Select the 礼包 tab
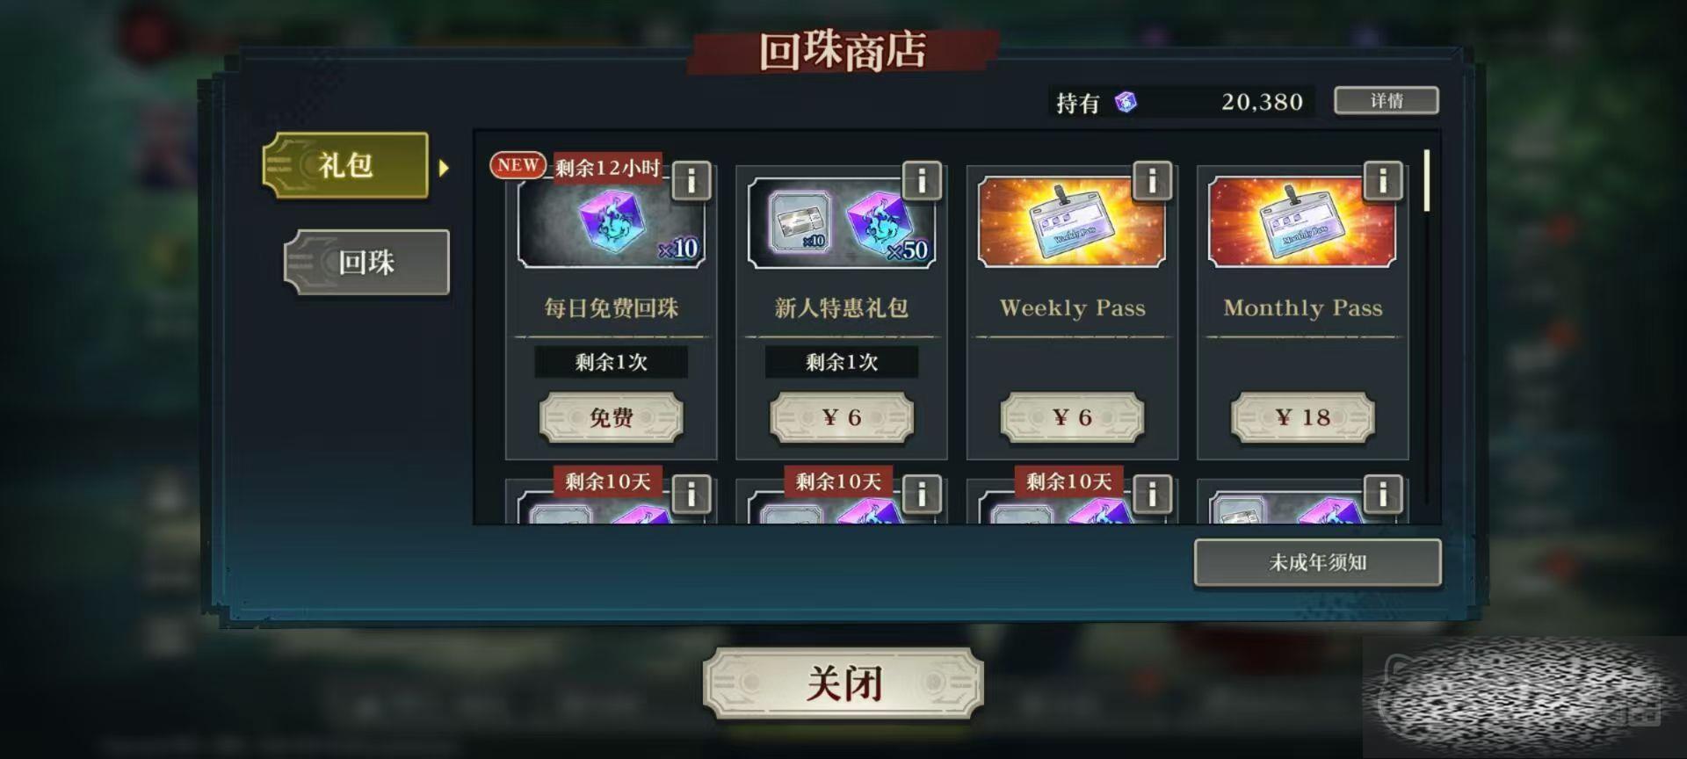1687x759 pixels. (346, 165)
